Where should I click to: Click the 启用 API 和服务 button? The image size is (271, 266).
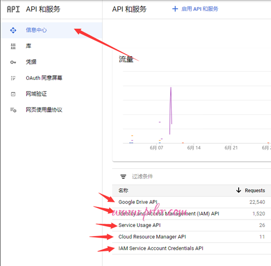tap(195, 9)
